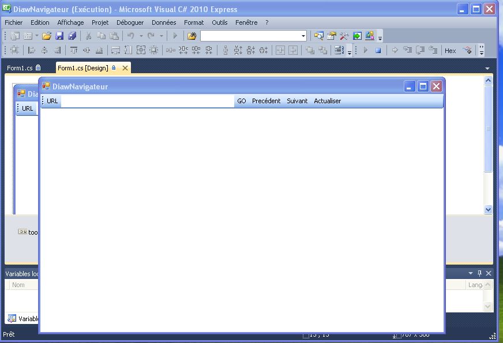Click the Step Into icon
Screen dimensions: 503x343
coord(408,50)
